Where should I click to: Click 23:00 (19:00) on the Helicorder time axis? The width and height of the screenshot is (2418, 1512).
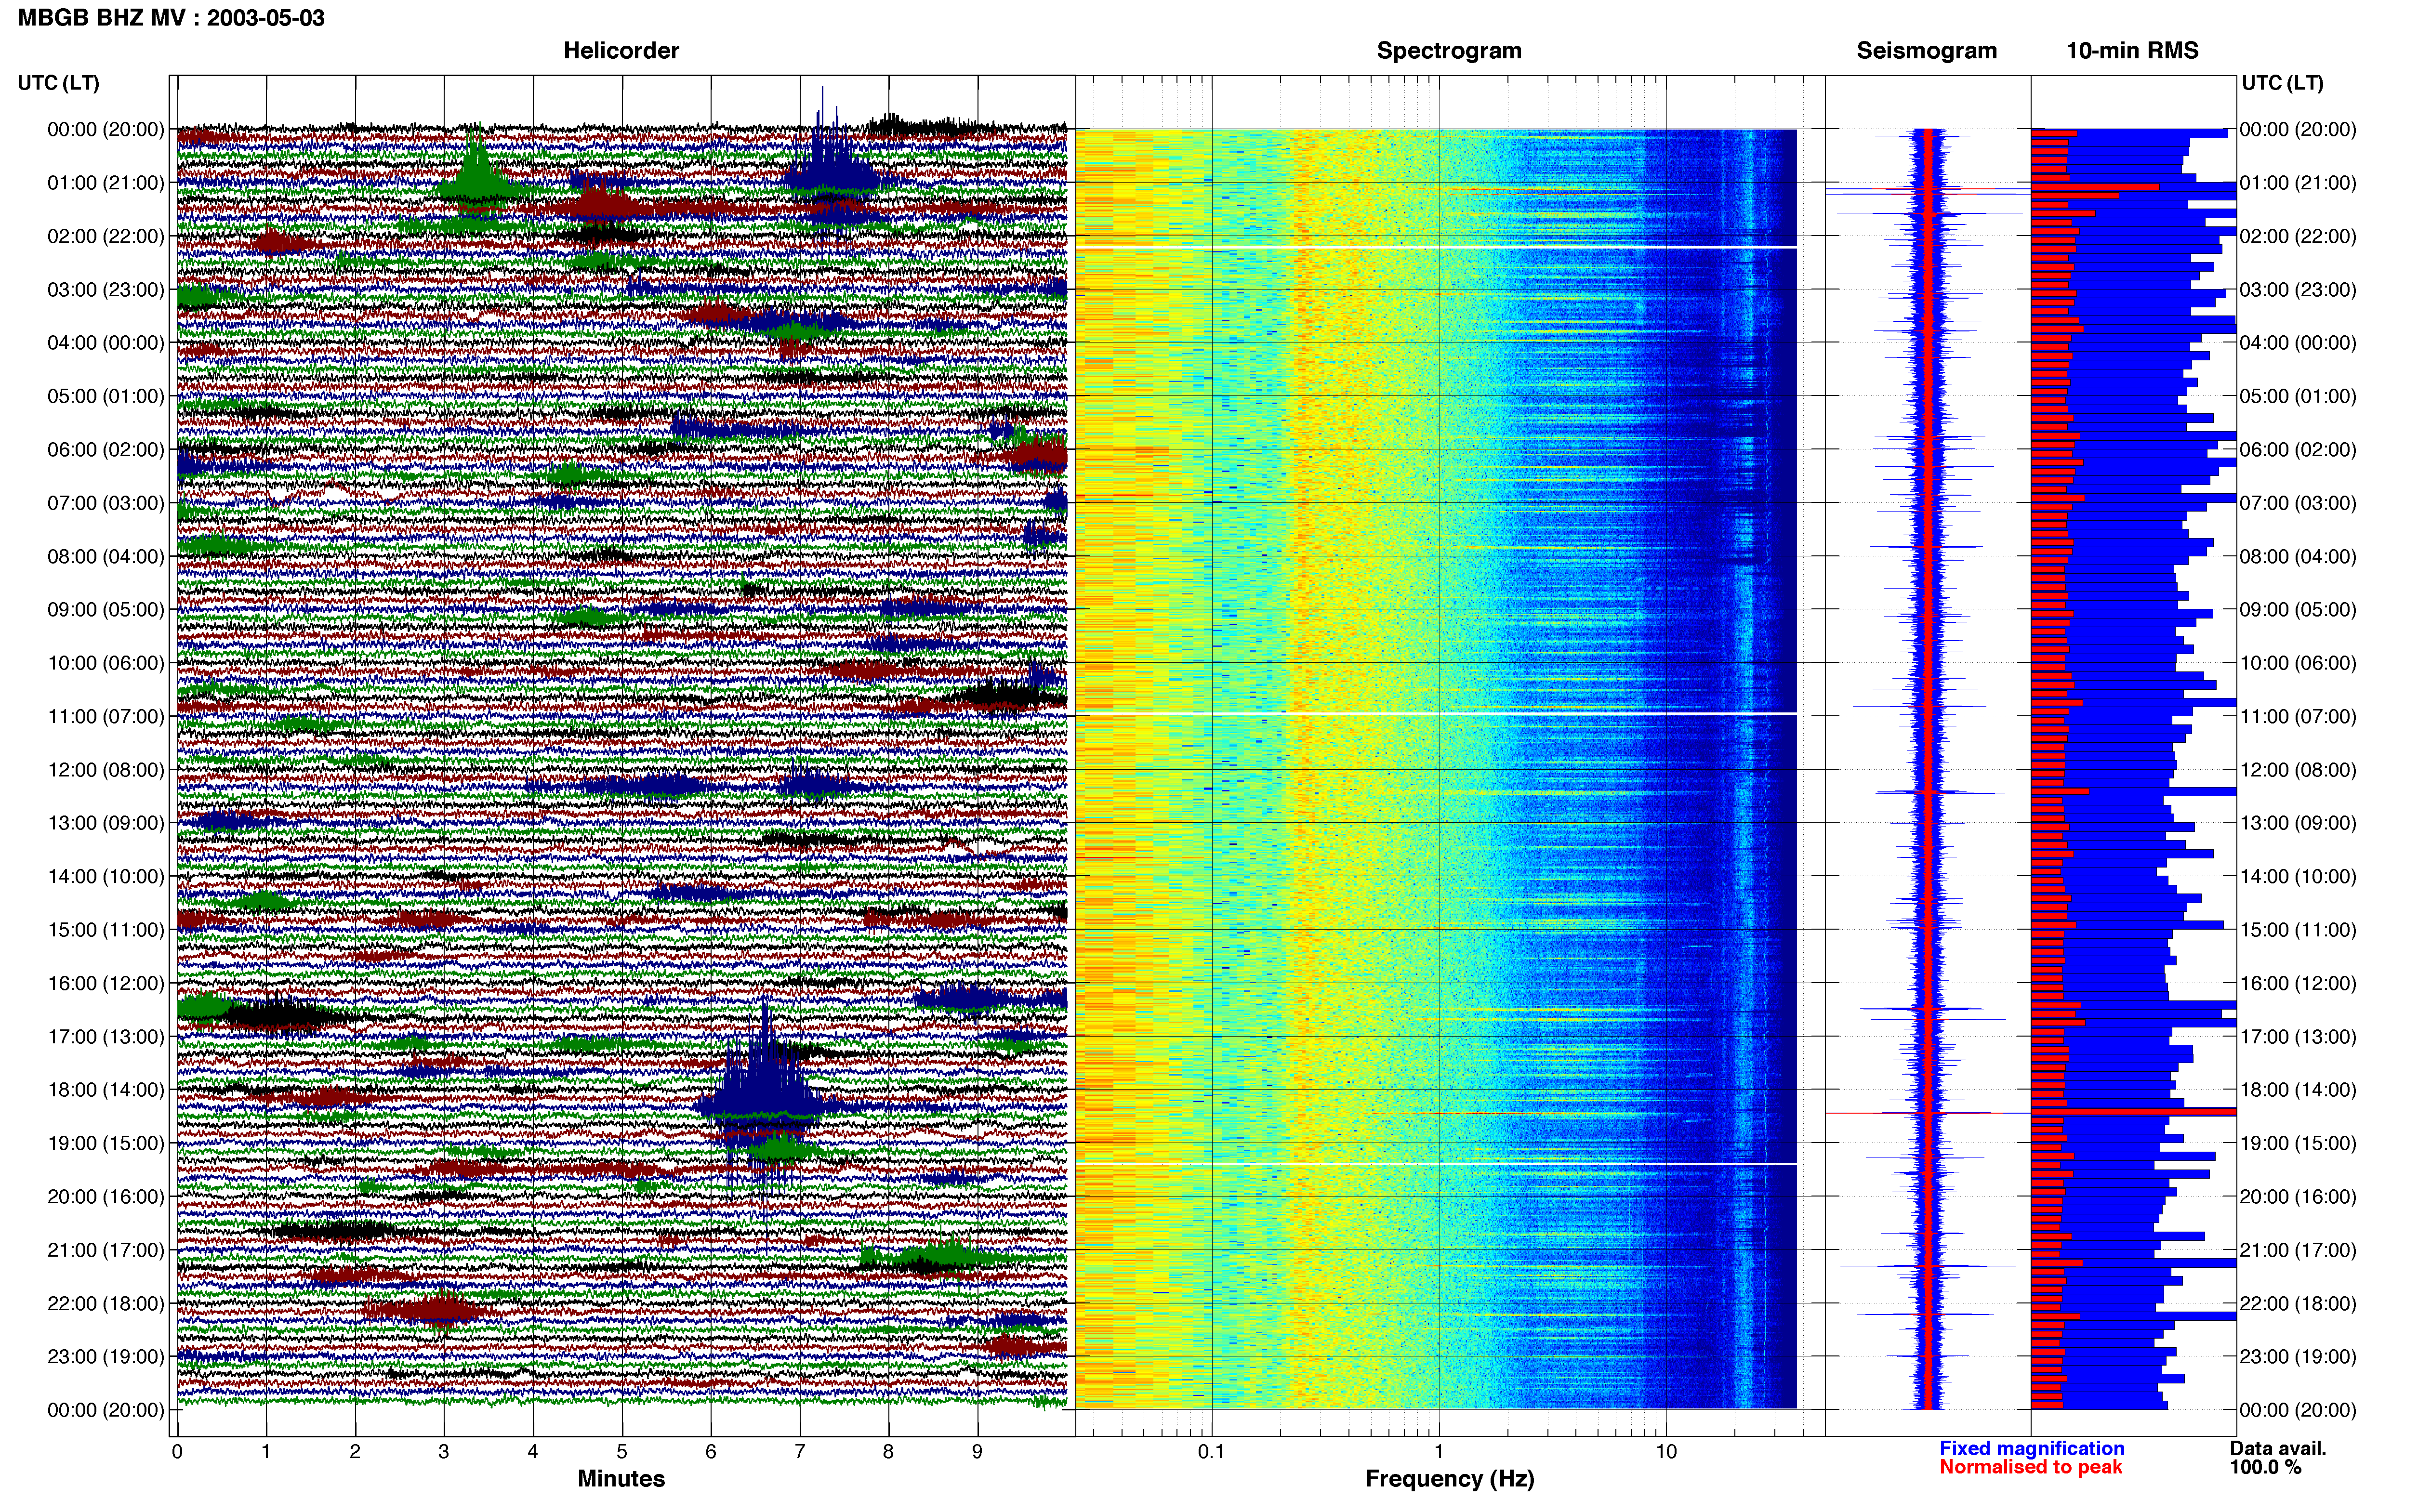(x=106, y=1357)
